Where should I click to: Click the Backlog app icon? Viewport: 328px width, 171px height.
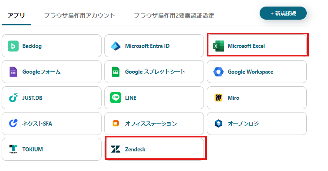pyautogui.click(x=14, y=46)
